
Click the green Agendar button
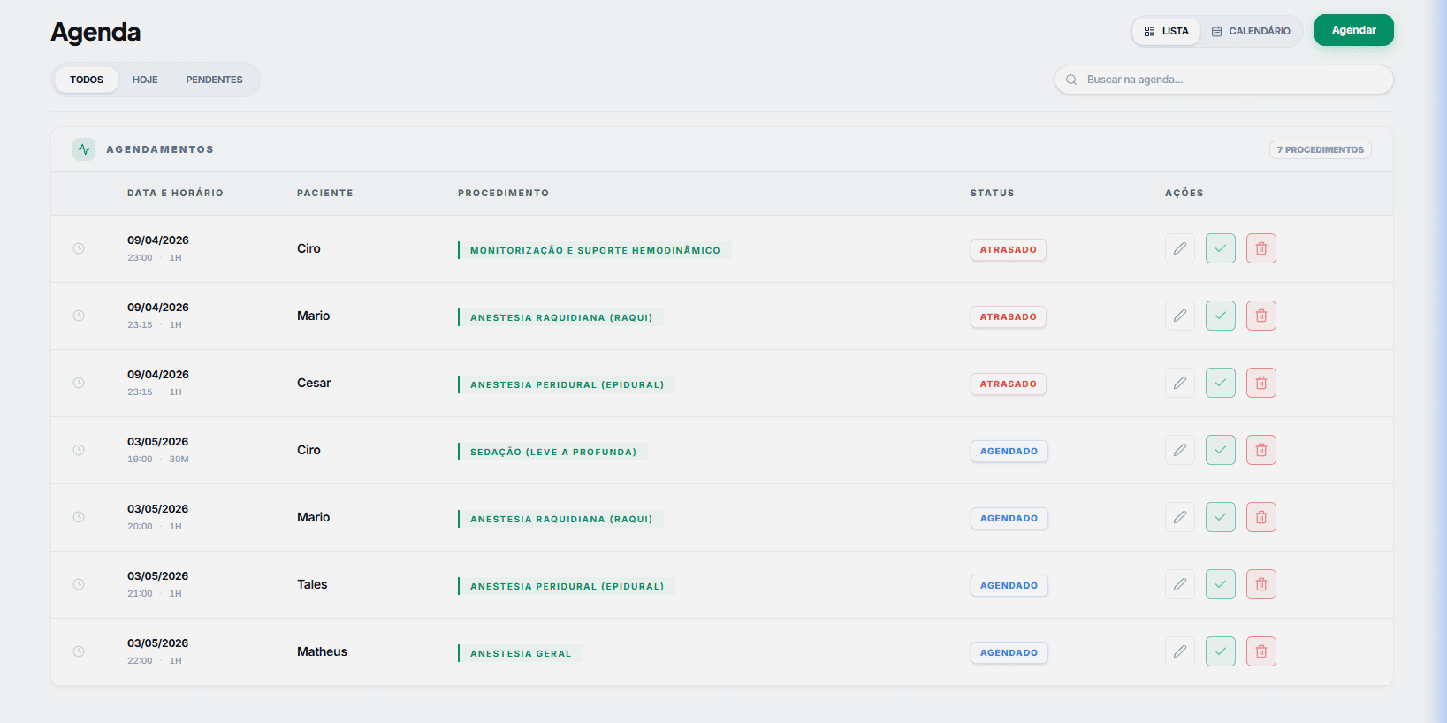click(1353, 30)
